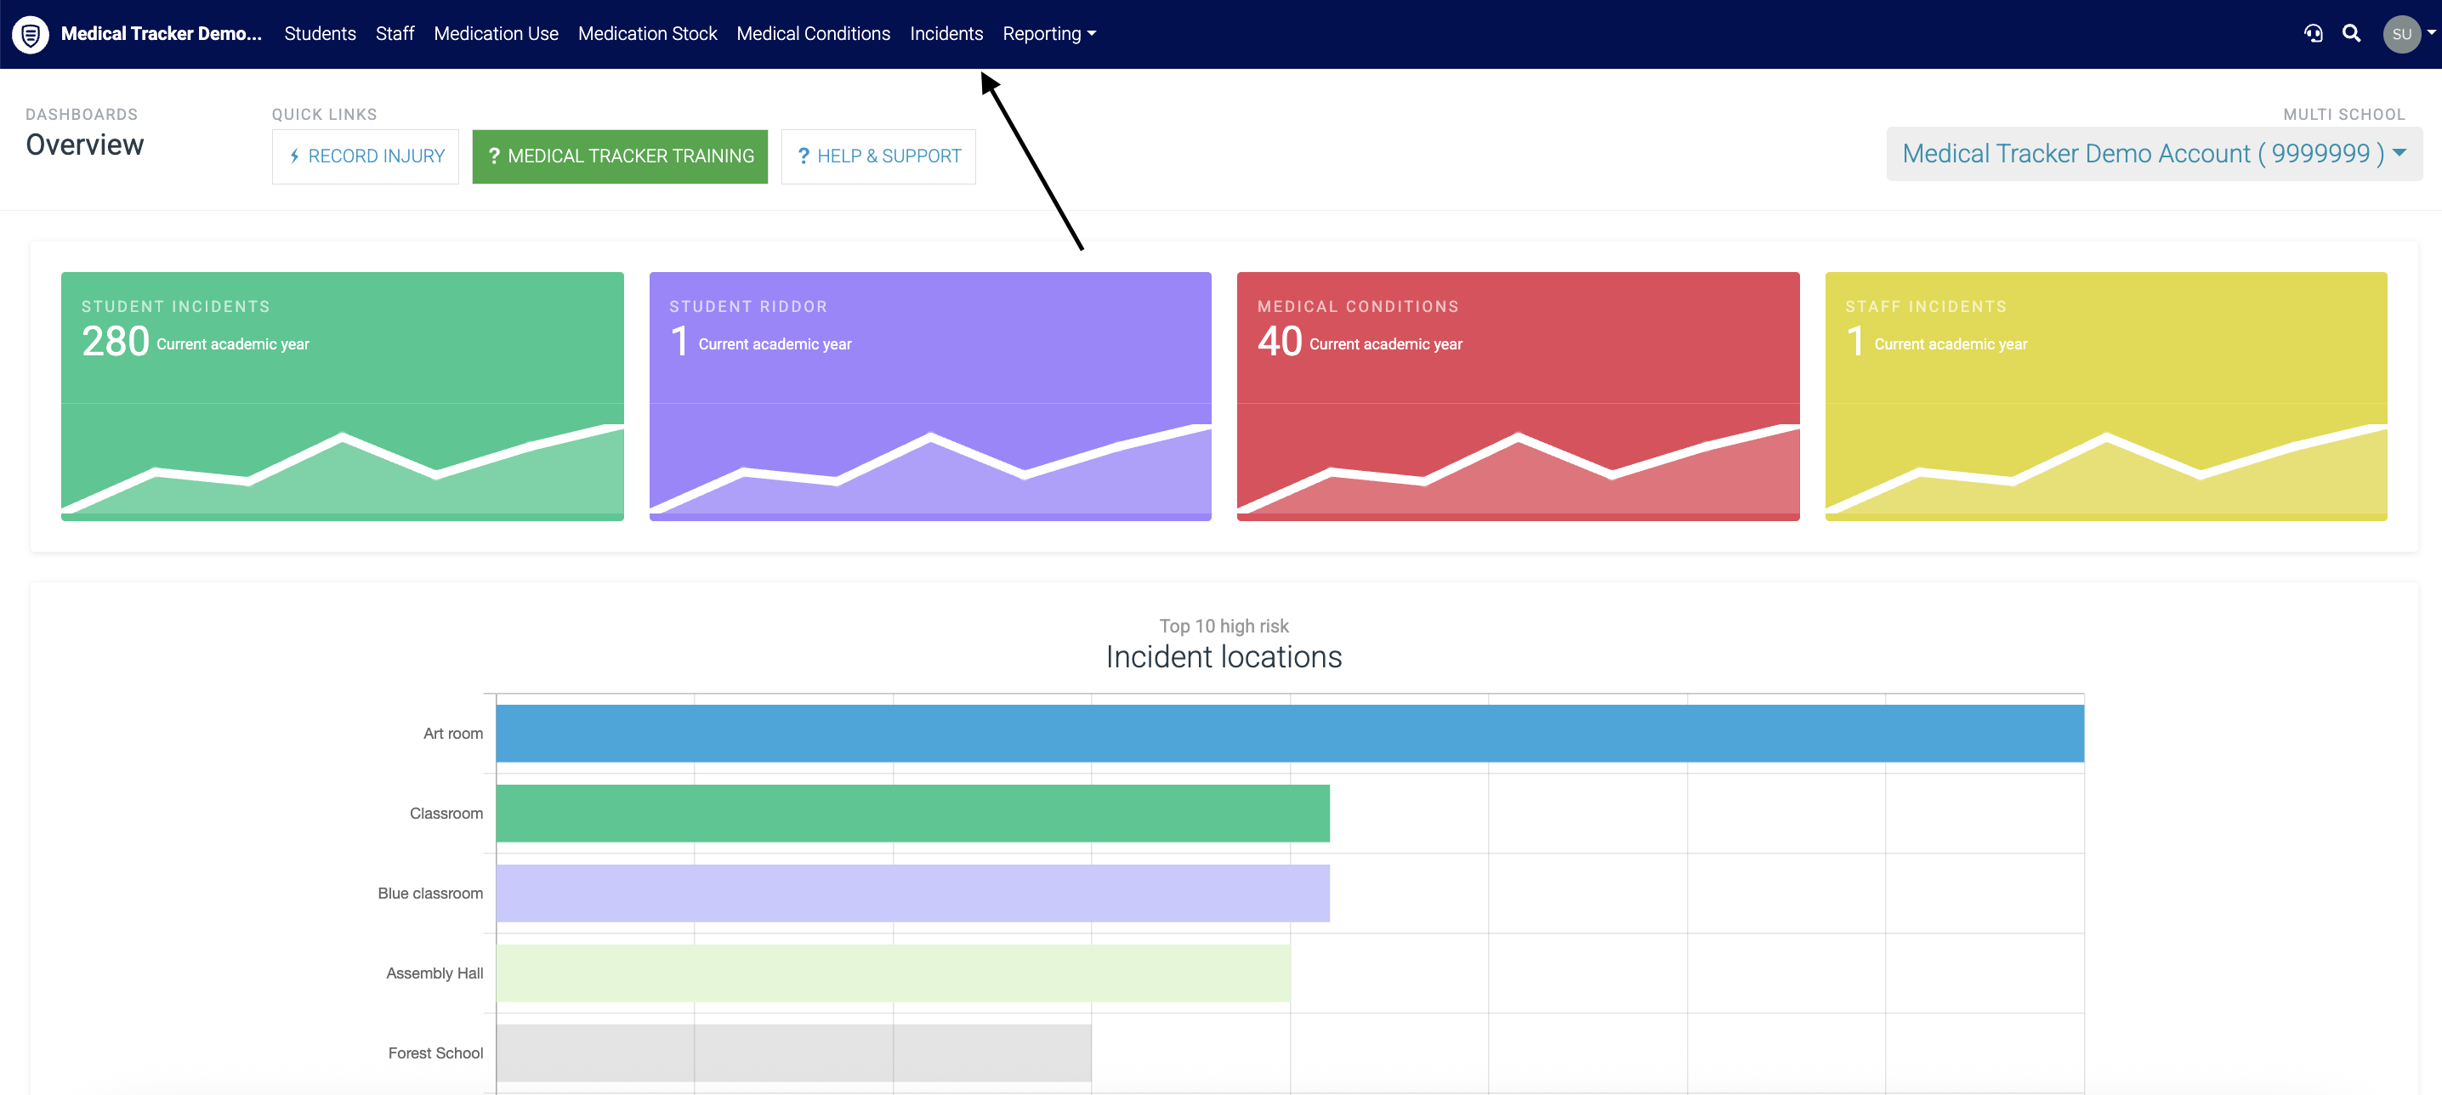Click the green Classroom bar in chart
Viewport: 2442px width, 1095px height.
coord(912,813)
